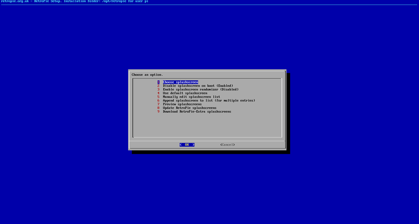Toggle "Disable splashscreen on boot (Enabled)" option

197,86
